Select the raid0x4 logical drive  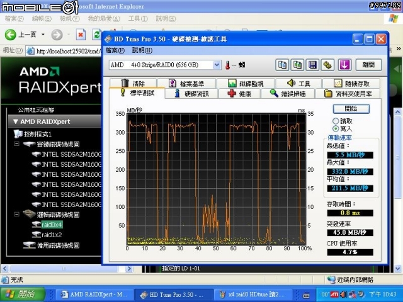52,225
